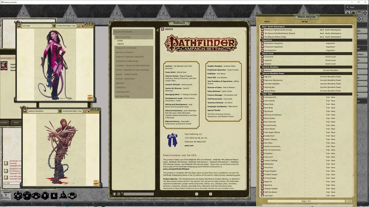Viewport: 369px width, 207px height.
Task: Toggle the lock icon on born bad window
Action: click(x=83, y=26)
